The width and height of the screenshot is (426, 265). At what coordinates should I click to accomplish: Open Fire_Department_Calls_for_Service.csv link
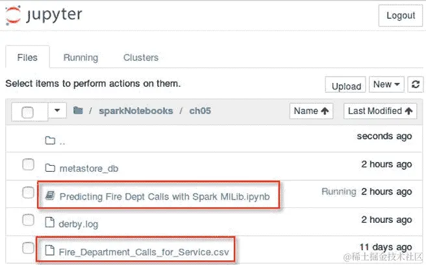[144, 252]
